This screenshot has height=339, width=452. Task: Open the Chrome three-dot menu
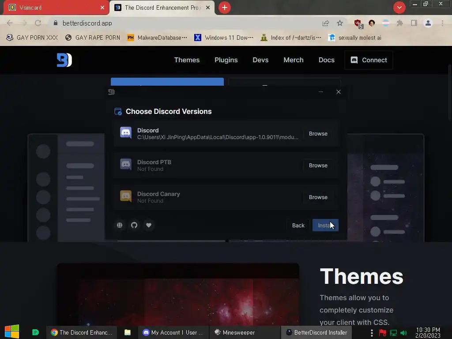point(442,23)
